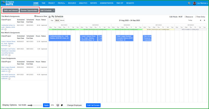Screen dimensions: 209x109
Task: Click the 21 Aug 2023 – 24 Sep 2023 date range
Action: tap(129, 21)
